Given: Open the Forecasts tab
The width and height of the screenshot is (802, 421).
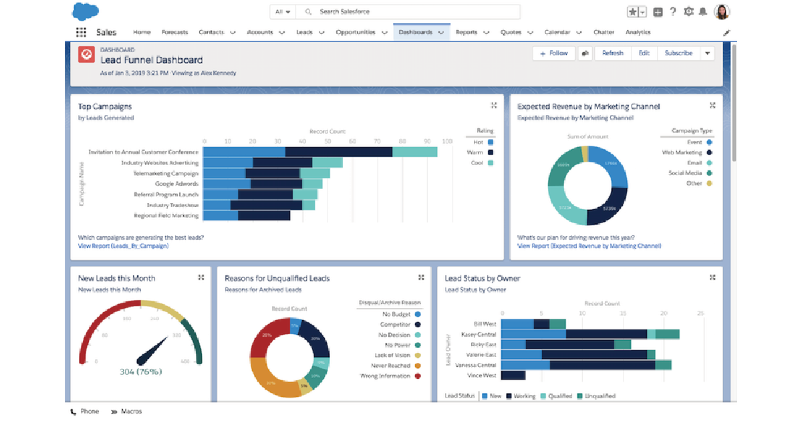Looking at the screenshot, I should (175, 32).
